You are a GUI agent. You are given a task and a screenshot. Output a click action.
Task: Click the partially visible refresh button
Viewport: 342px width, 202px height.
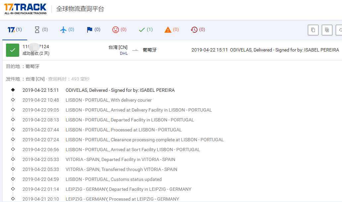[x=339, y=30]
